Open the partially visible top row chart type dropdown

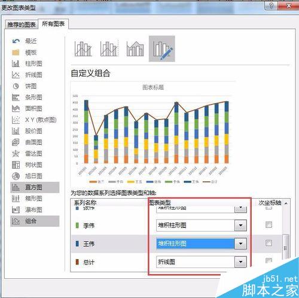pos(240,209)
